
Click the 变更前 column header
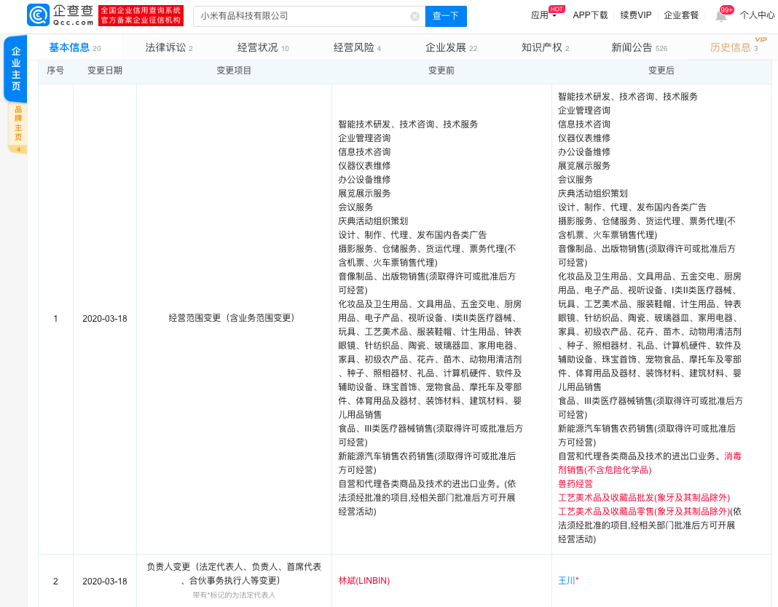coord(441,71)
